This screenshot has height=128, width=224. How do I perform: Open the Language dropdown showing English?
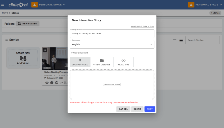click(x=112, y=44)
